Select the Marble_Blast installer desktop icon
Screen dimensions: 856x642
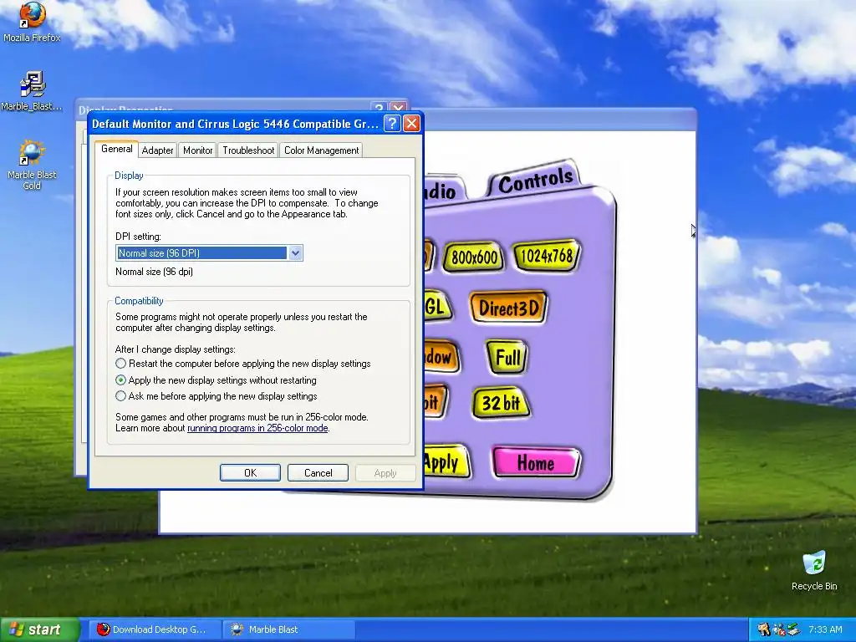(x=32, y=90)
